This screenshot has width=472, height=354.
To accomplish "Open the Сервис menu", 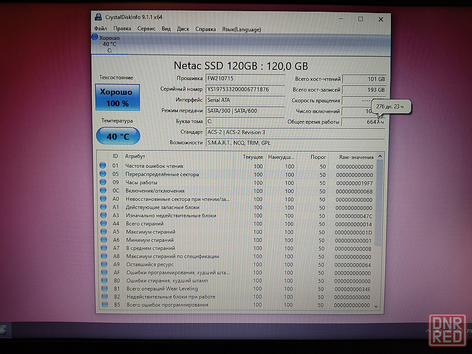I will tap(146, 29).
